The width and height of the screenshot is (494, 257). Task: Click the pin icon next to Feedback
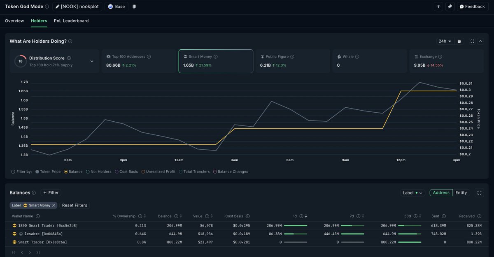(x=450, y=7)
